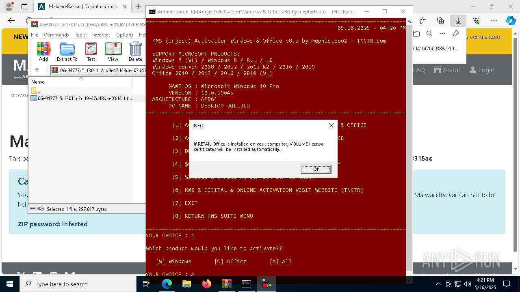The width and height of the screenshot is (520, 292).
Task: Close the MalwareBazaar browser tab
Action: (125, 6)
